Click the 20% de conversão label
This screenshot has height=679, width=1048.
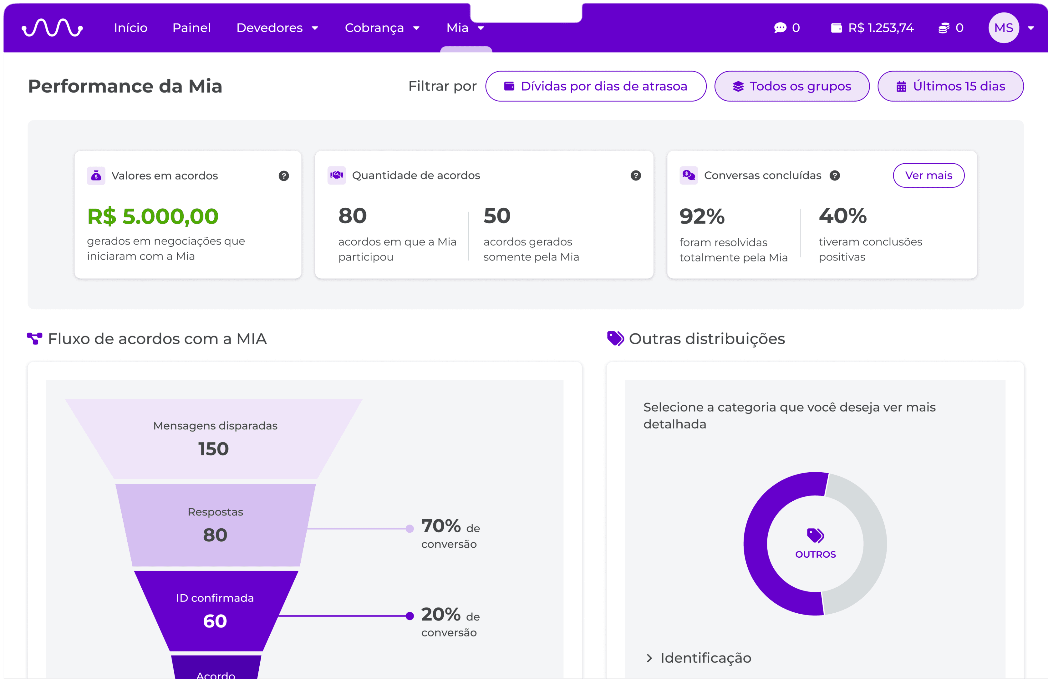coord(450,622)
